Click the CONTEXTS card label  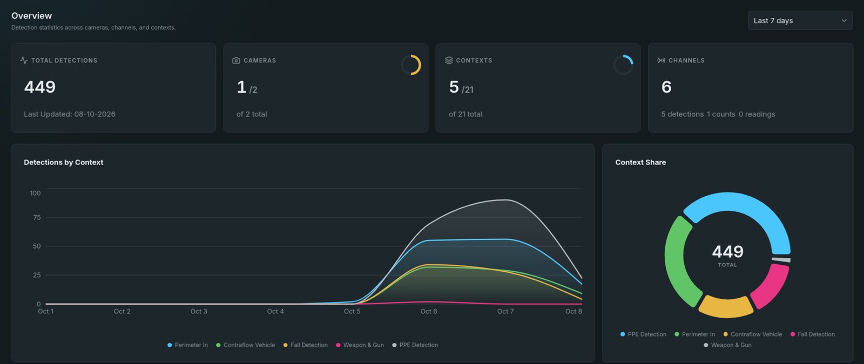click(474, 60)
